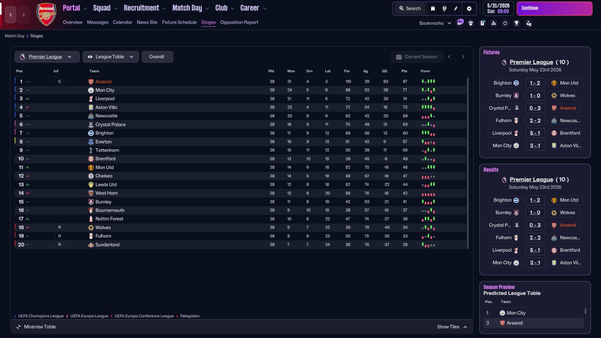601x338 pixels.
Task: Go back with the left arrow
Action: coord(11,15)
